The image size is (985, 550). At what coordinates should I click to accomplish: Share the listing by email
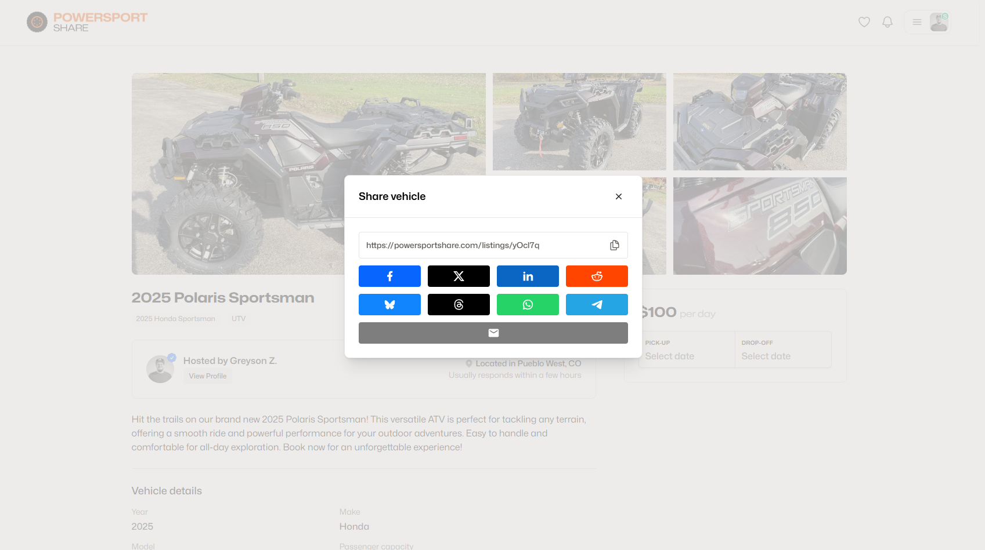[493, 333]
